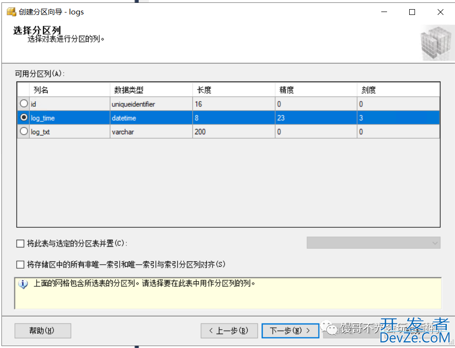Click the 帮助(H) button
The height and width of the screenshot is (348, 455).
42,331
